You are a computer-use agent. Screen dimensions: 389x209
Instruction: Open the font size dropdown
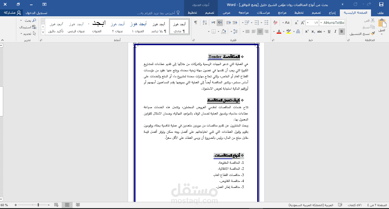[x=308, y=22]
